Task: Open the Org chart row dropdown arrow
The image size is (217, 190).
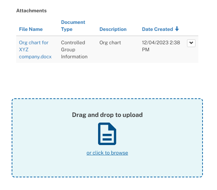Action: tap(191, 43)
